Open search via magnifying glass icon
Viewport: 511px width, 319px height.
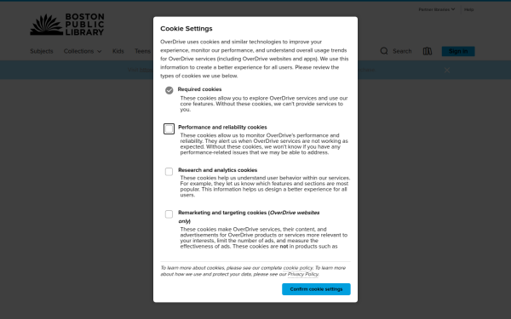click(x=384, y=51)
